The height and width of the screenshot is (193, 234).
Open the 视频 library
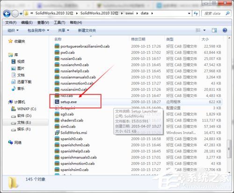point(18,62)
